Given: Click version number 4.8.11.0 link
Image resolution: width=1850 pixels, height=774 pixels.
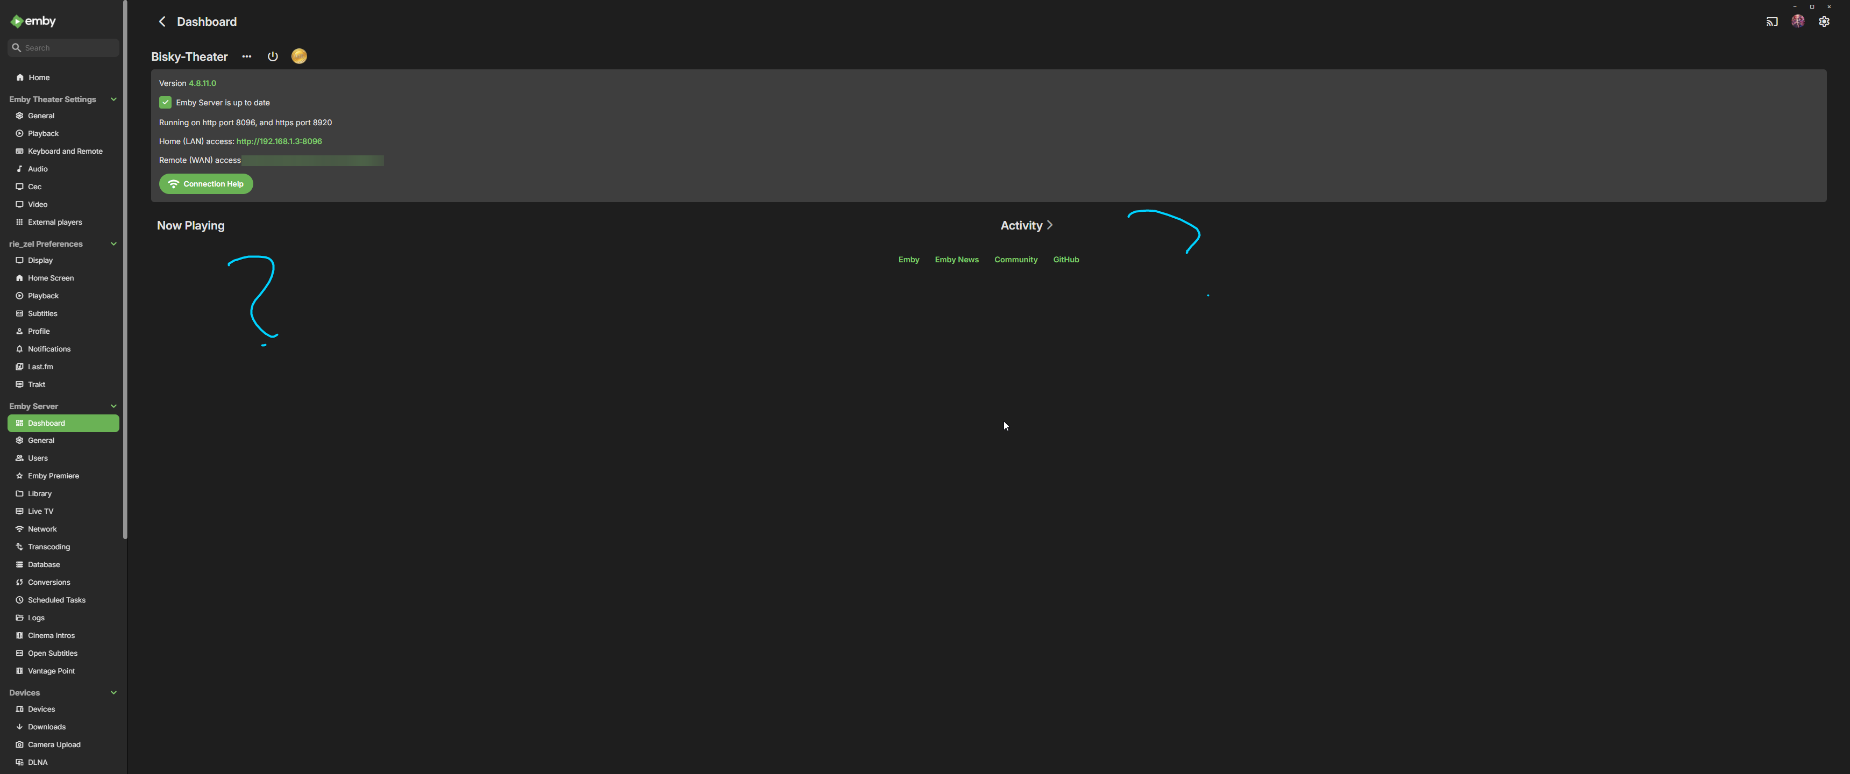Looking at the screenshot, I should [203, 83].
